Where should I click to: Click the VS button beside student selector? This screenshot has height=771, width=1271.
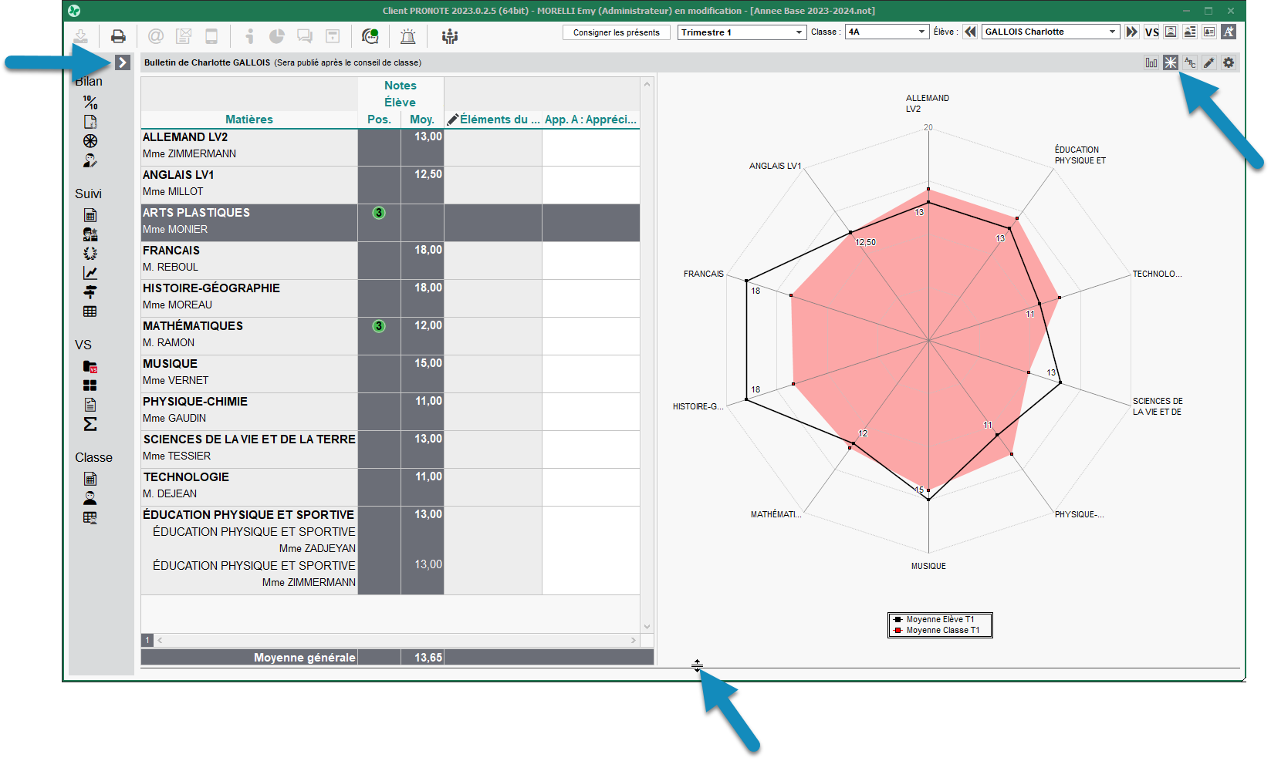point(1151,32)
